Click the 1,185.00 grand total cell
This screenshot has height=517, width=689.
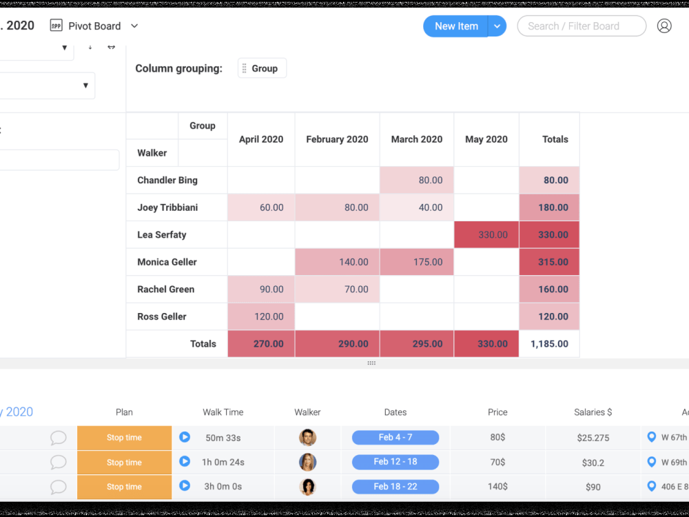(549, 344)
